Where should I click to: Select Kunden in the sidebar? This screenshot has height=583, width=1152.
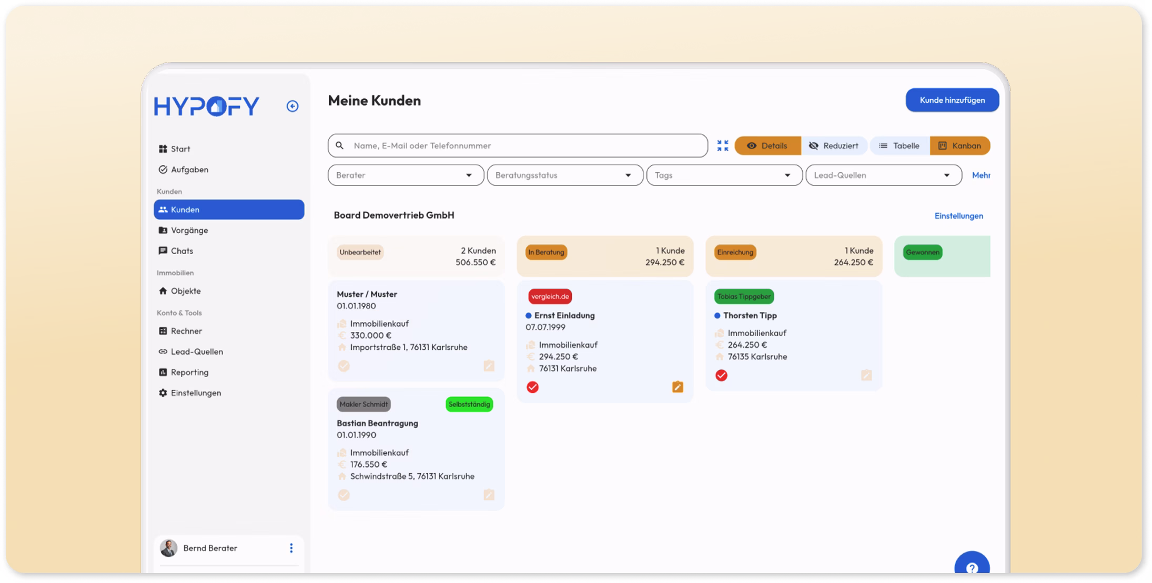pyautogui.click(x=229, y=210)
